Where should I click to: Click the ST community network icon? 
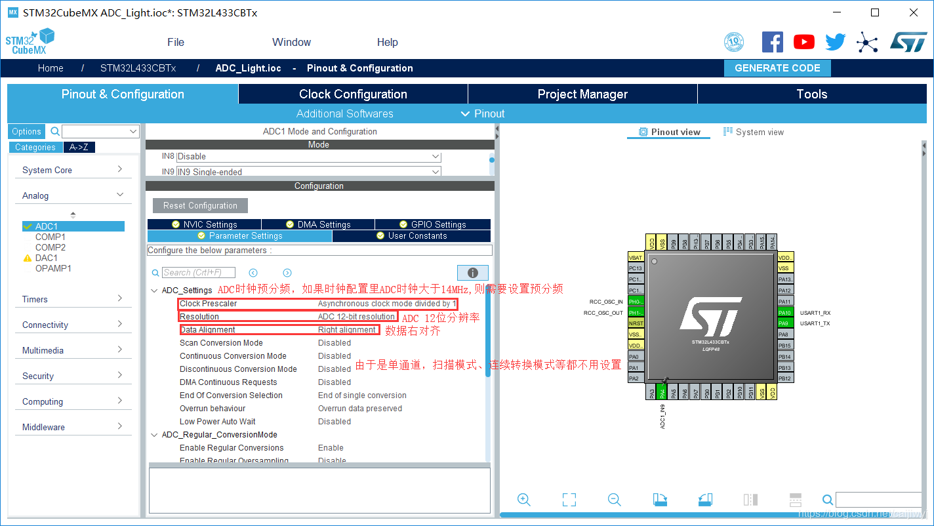pos(867,43)
